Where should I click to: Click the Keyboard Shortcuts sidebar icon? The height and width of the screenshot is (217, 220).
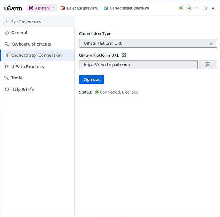7,44
